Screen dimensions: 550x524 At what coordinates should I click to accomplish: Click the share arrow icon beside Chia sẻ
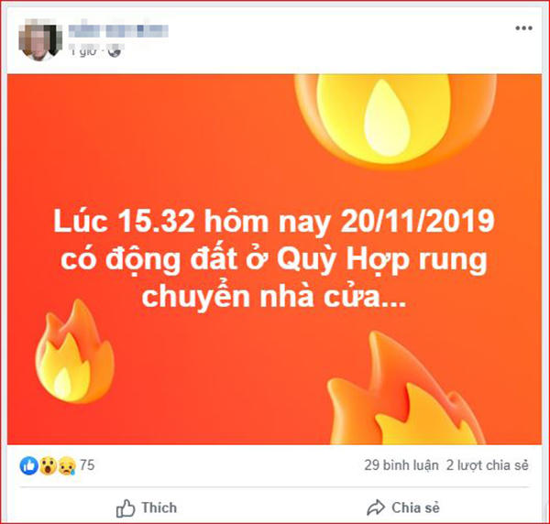click(x=376, y=508)
